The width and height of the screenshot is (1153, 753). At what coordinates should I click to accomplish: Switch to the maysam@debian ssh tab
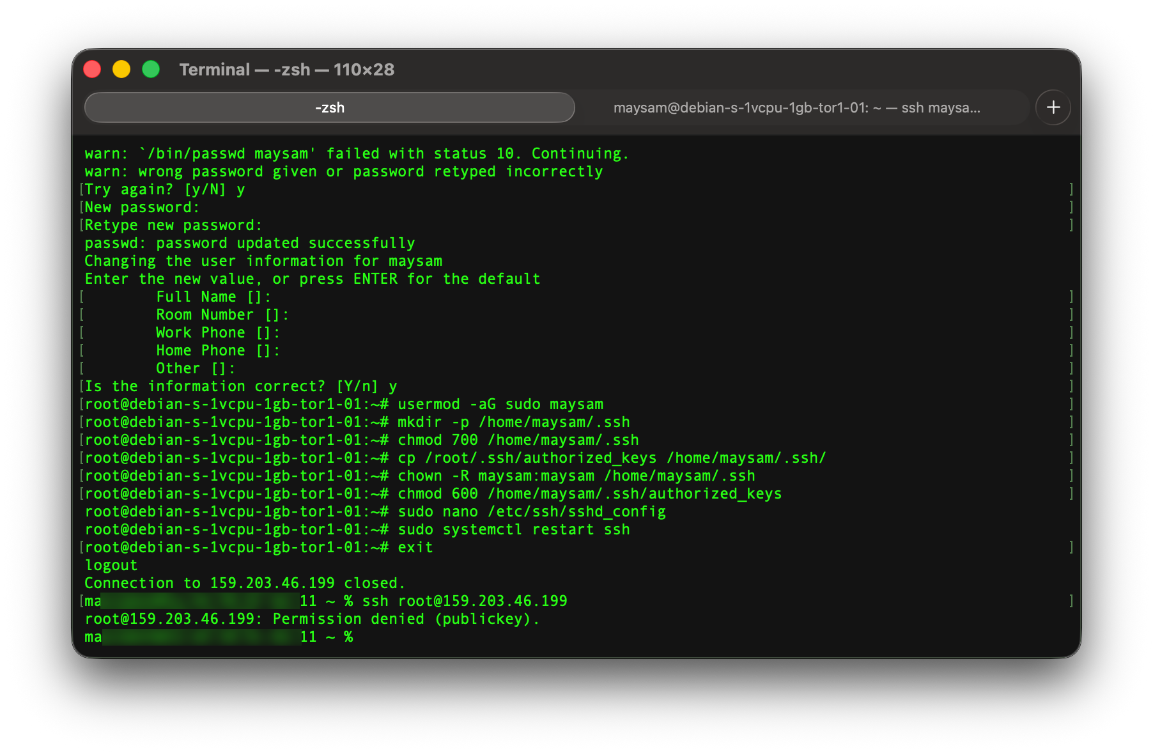(796, 107)
